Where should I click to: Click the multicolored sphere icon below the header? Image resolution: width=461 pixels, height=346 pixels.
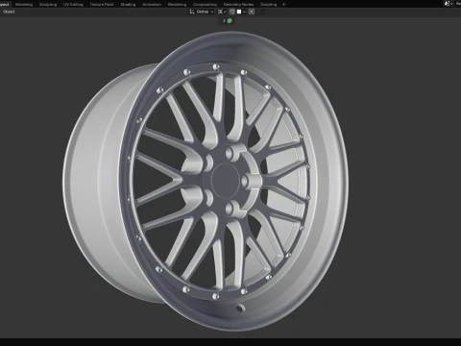point(230,21)
